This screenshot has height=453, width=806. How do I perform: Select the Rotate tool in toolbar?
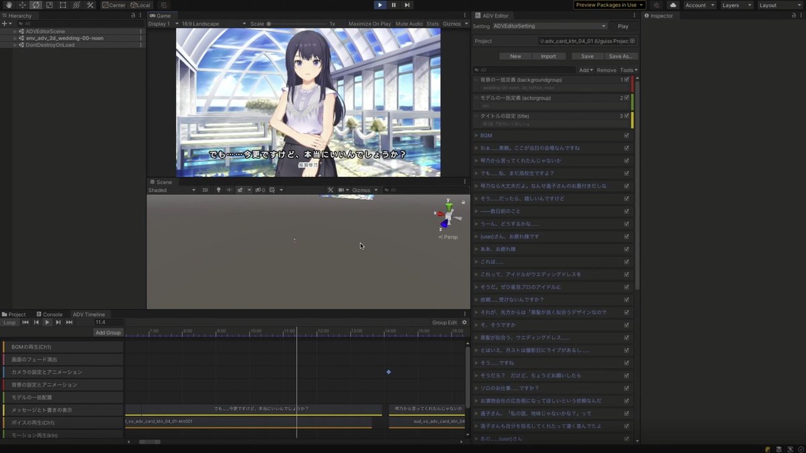pos(36,5)
